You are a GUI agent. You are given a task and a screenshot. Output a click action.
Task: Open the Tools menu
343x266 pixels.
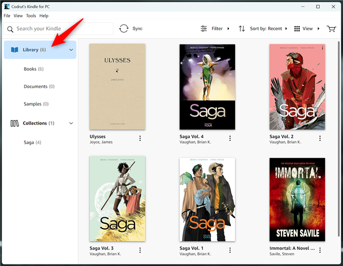pyautogui.click(x=31, y=16)
